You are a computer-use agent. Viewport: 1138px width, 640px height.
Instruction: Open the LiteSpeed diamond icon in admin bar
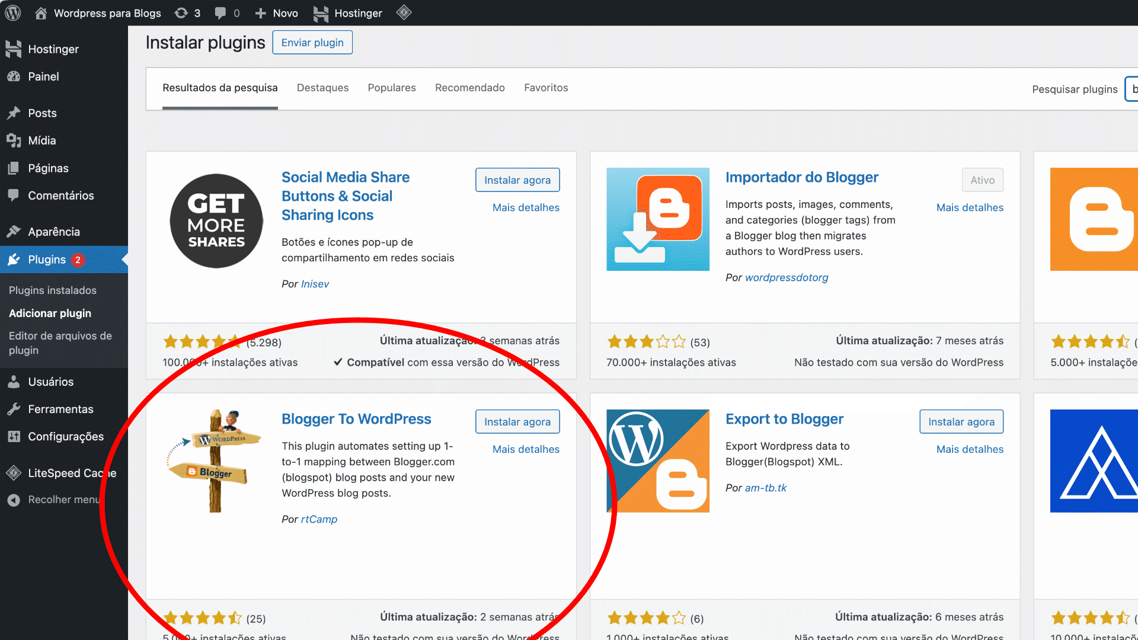[404, 12]
